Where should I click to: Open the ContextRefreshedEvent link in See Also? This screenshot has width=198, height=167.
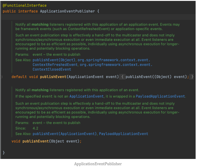55,65
